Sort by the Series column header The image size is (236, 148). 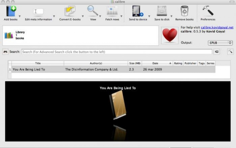211,63
